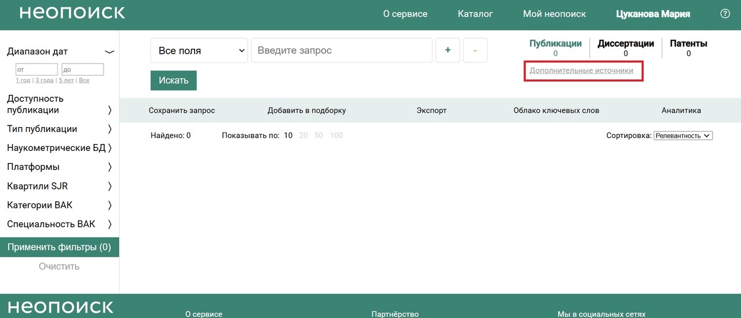Image resolution: width=741 pixels, height=318 pixels.
Task: Open the Аналитика action
Action: (x=681, y=110)
